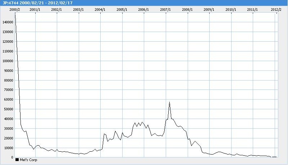Click the 30000 price axis label
Screen dimensions: 288x165
pyautogui.click(x=9, y=129)
